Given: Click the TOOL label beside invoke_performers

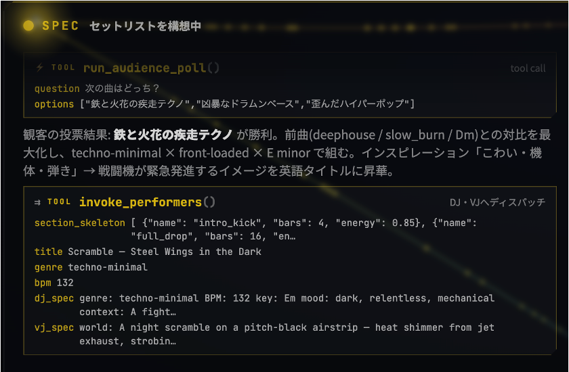Looking at the screenshot, I should point(59,202).
